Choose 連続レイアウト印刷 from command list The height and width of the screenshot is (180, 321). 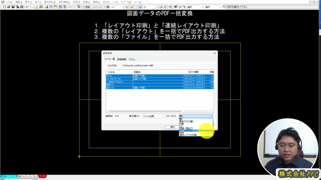point(188,135)
